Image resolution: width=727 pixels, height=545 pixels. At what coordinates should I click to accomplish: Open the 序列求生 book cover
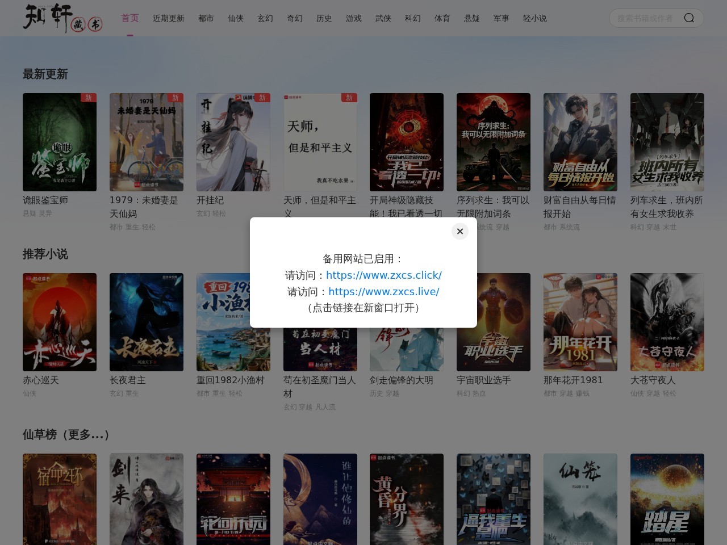[x=494, y=142]
